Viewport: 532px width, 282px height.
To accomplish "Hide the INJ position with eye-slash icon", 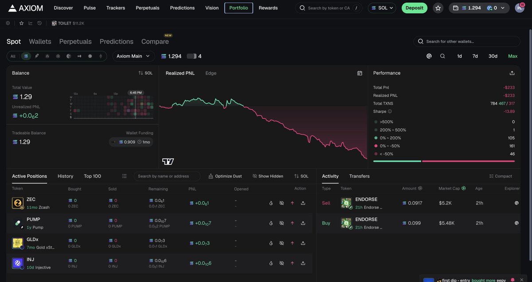I will click(x=282, y=263).
